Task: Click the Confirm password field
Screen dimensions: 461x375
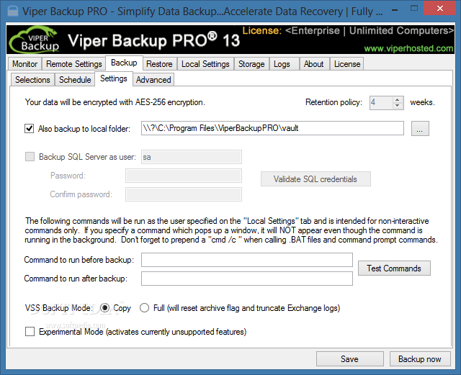Action: coord(184,194)
